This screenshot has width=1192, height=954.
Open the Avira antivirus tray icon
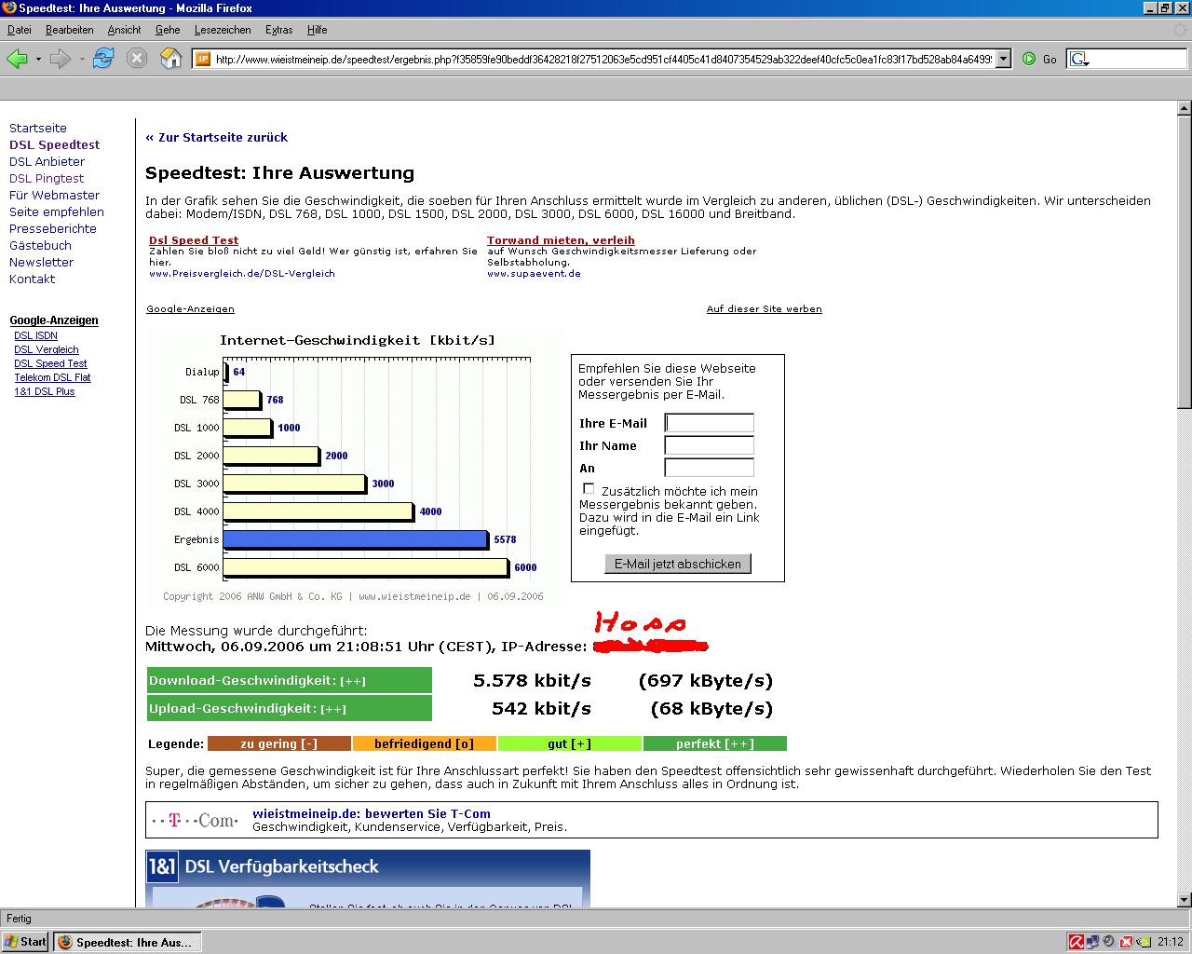click(x=1076, y=942)
